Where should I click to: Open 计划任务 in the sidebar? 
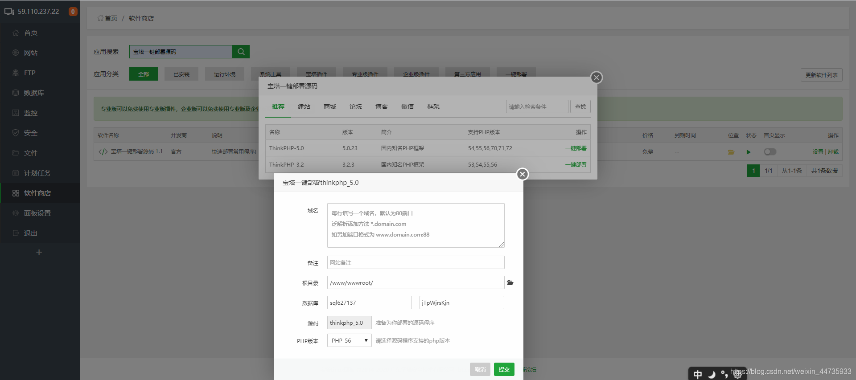point(37,173)
